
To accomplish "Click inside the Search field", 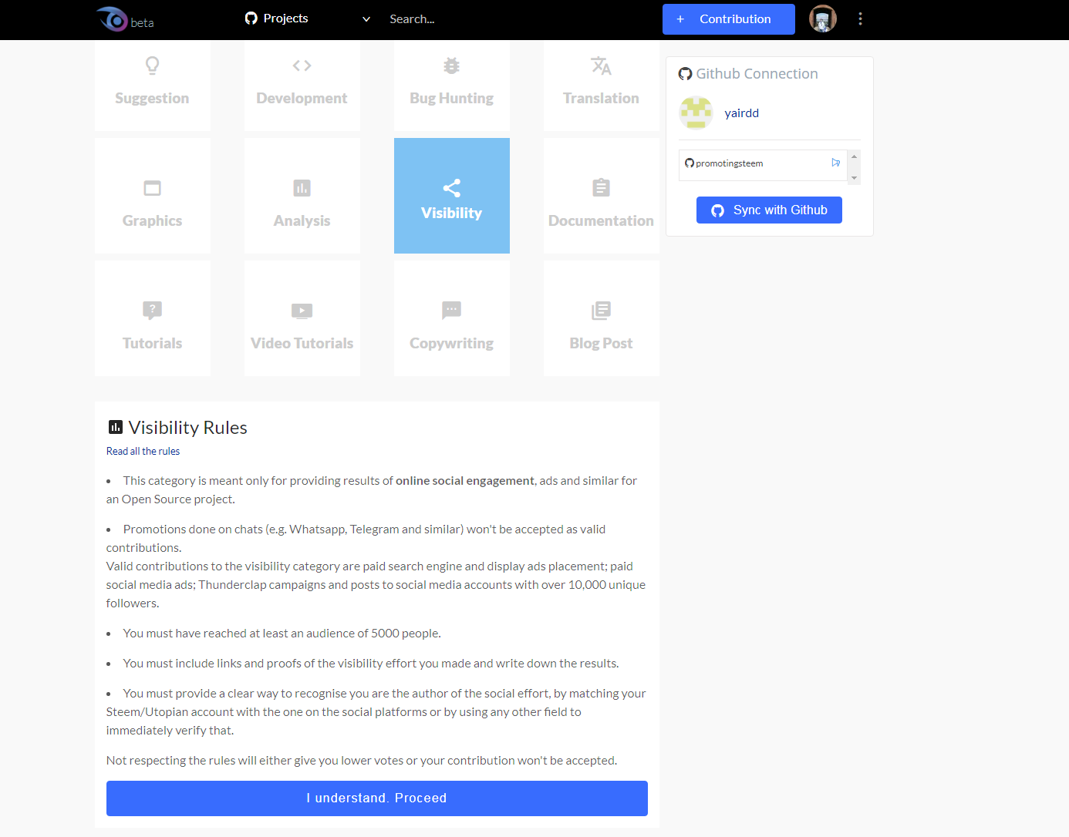I will 463,18.
